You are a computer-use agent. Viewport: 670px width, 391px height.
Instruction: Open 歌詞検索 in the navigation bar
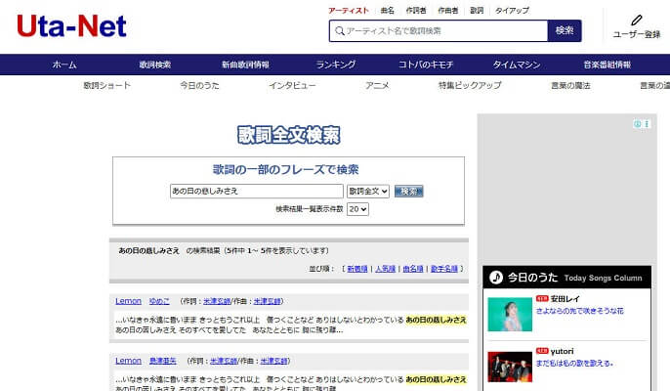coord(155,65)
